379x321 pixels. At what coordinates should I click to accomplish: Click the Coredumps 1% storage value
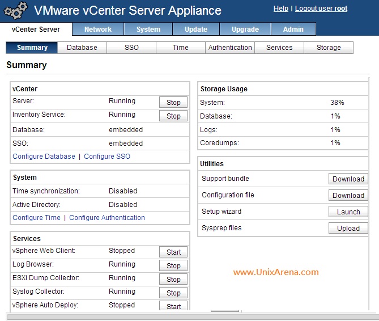335,142
